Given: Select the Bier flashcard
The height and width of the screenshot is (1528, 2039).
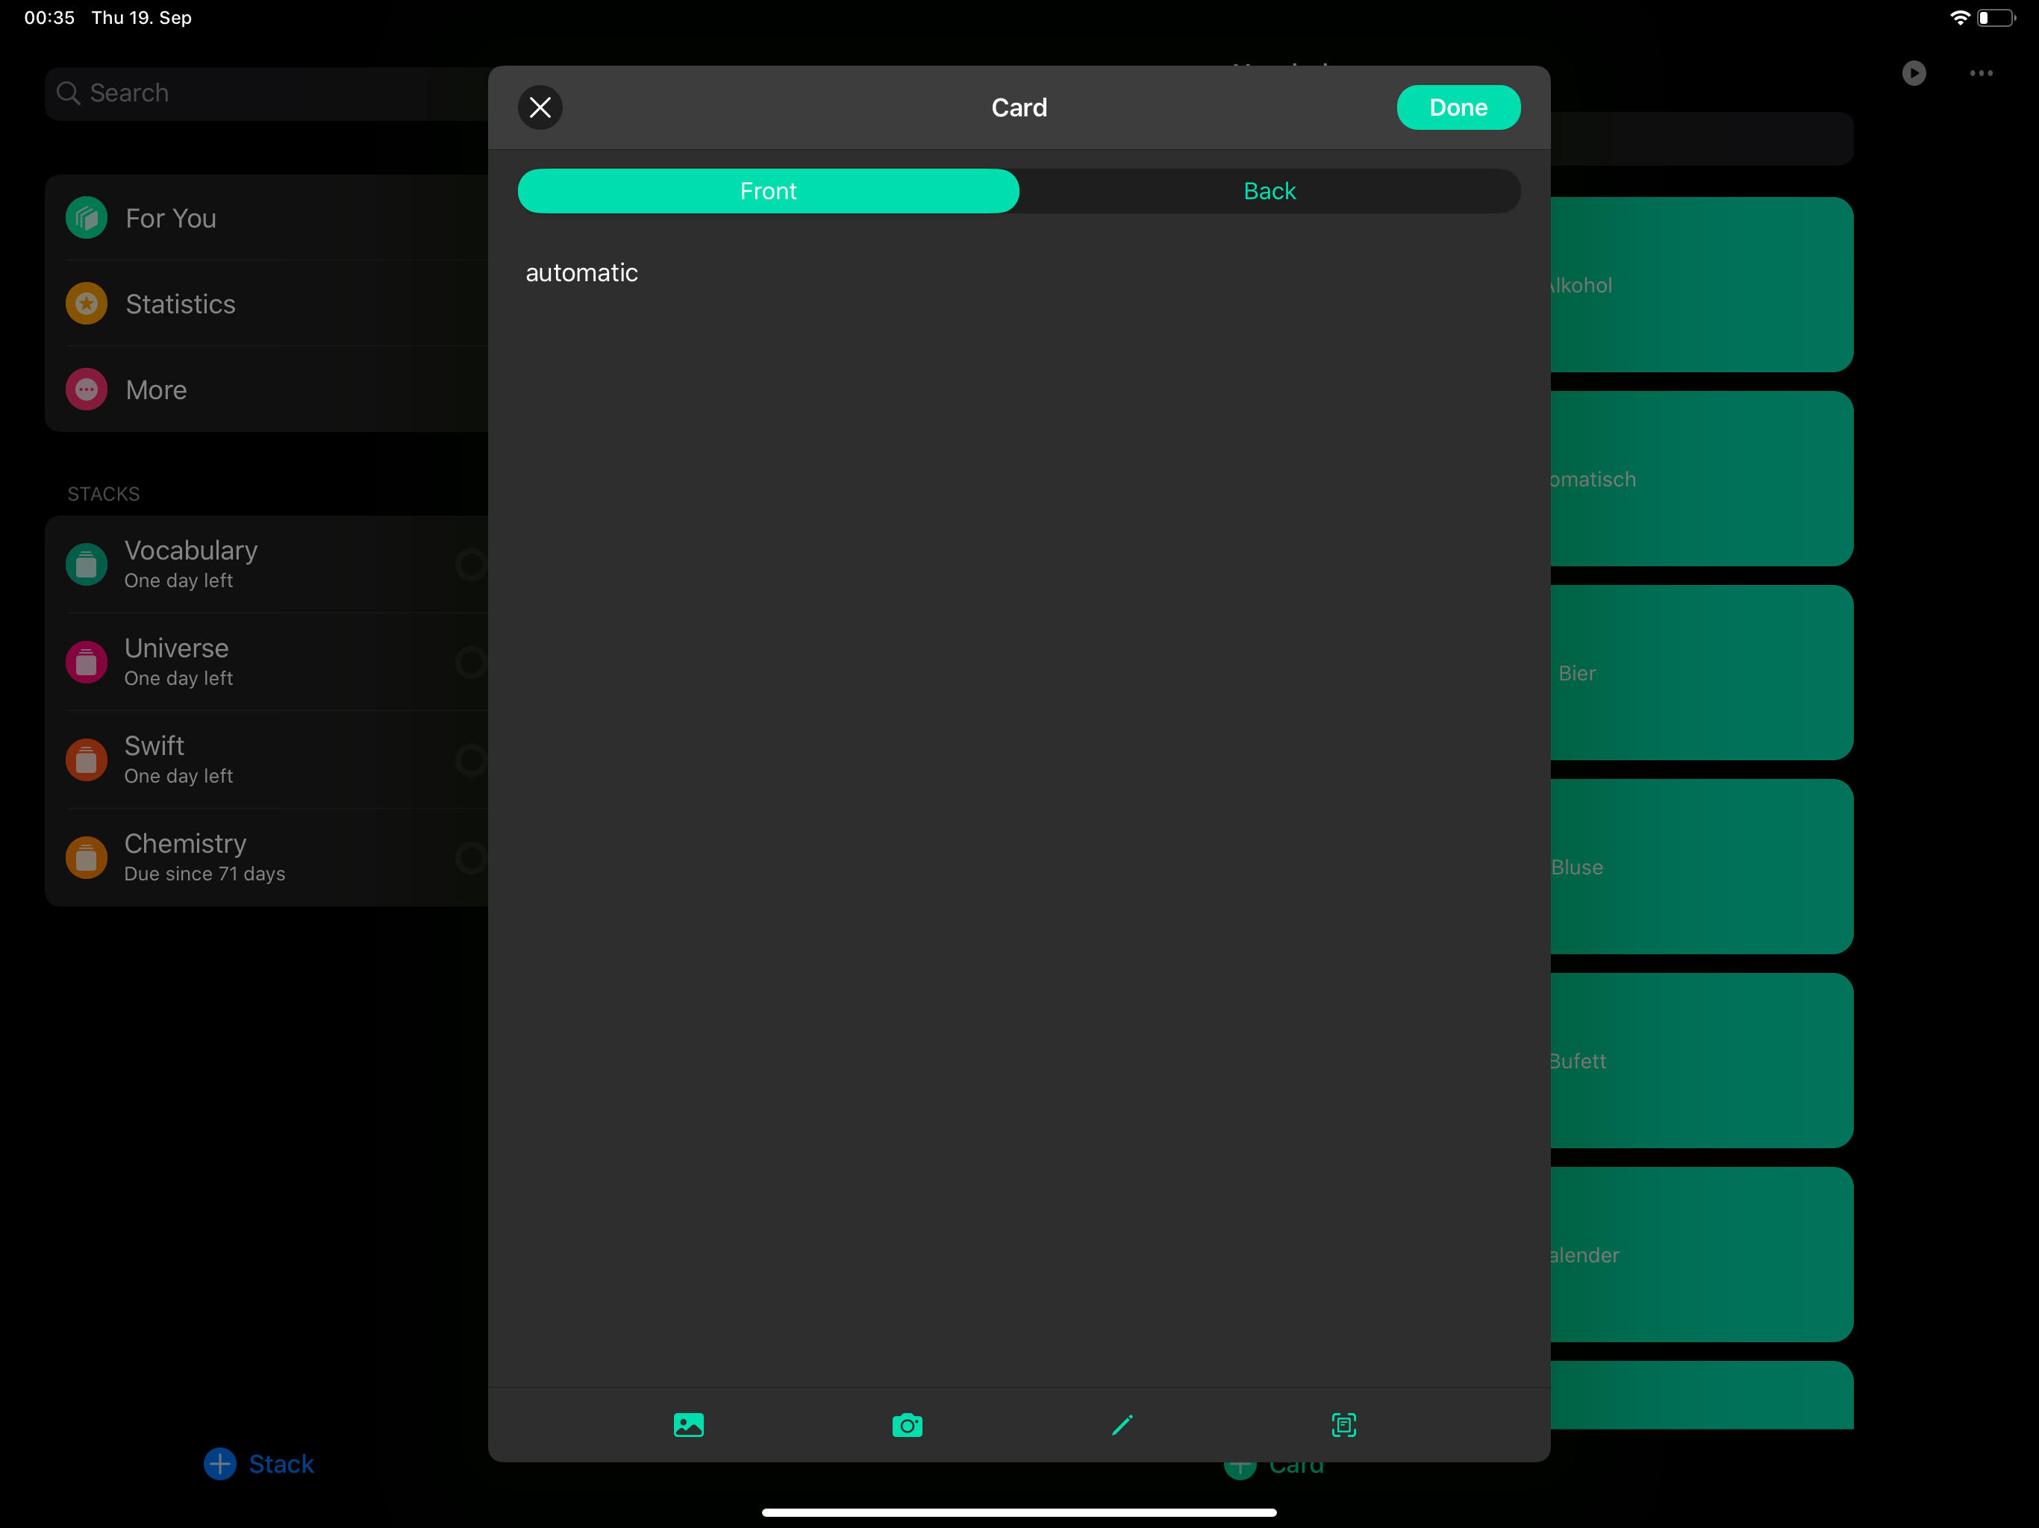Looking at the screenshot, I should pos(1701,673).
